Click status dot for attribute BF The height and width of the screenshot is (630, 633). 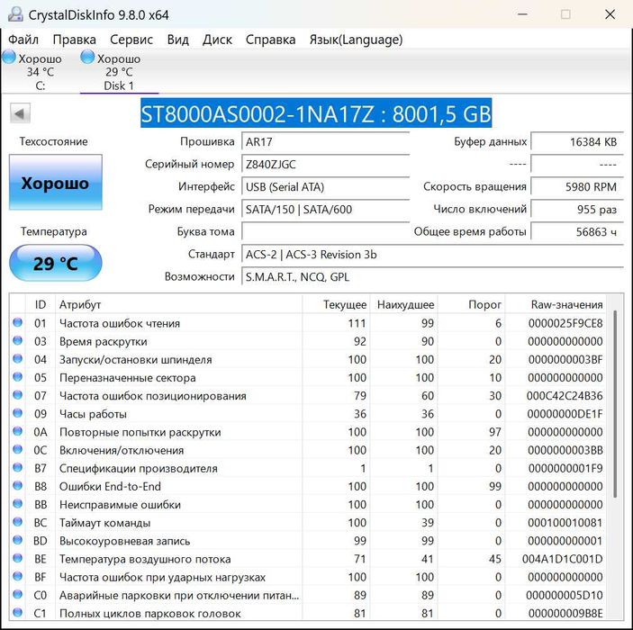pos(17,576)
